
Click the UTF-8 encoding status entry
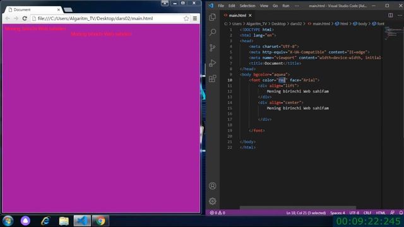[354, 213]
